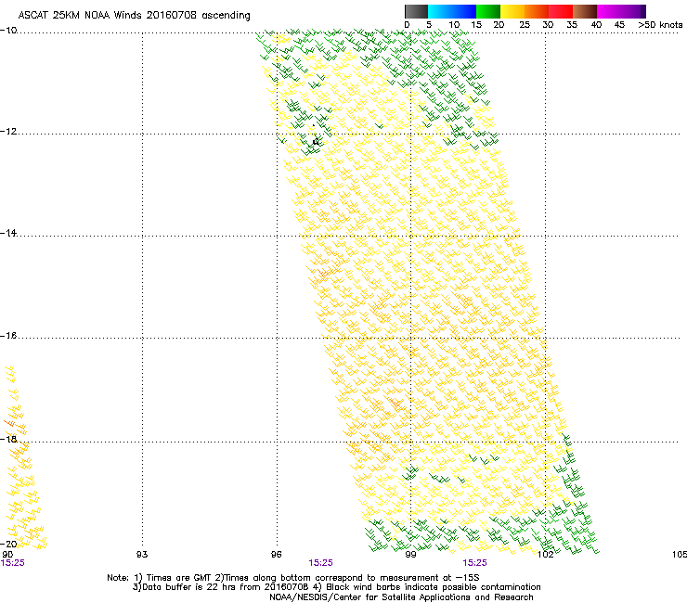Click the latitude label '-10'
Viewport: 687px width, 603px height.
click(x=8, y=31)
